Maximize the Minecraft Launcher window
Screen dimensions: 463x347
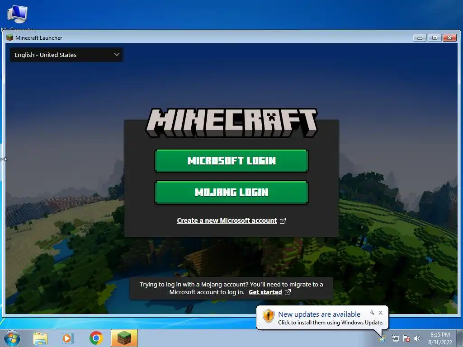(435, 38)
